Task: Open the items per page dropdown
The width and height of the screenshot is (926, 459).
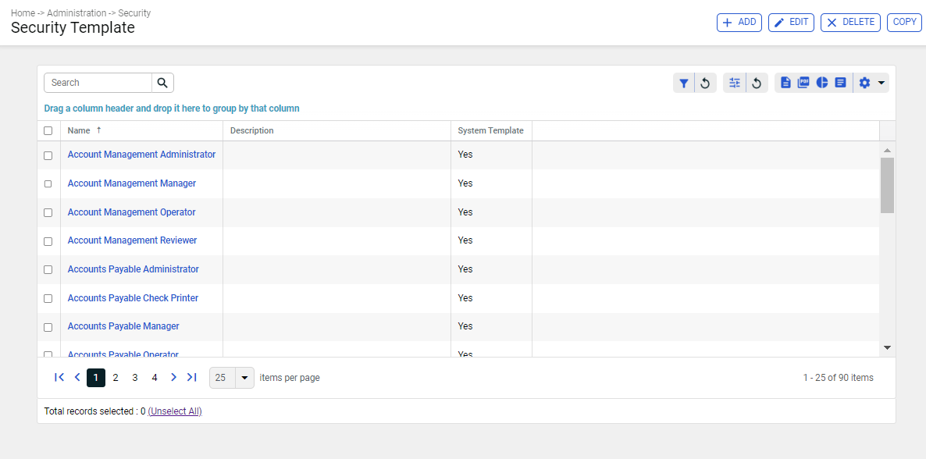Action: [x=244, y=378]
